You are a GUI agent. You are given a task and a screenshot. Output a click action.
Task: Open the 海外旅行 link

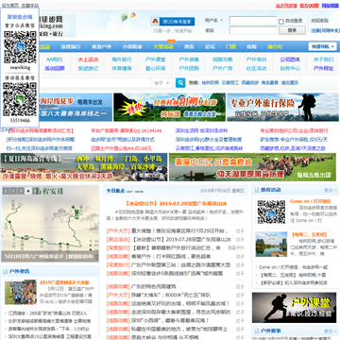tap(122, 59)
